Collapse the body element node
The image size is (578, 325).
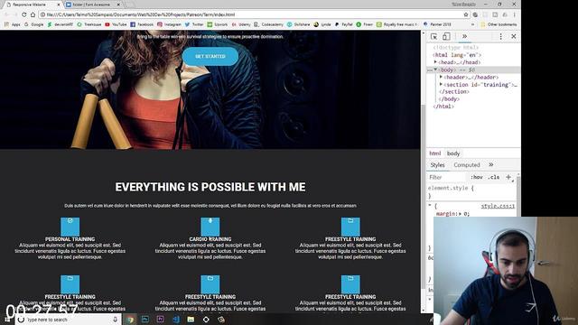(435, 70)
